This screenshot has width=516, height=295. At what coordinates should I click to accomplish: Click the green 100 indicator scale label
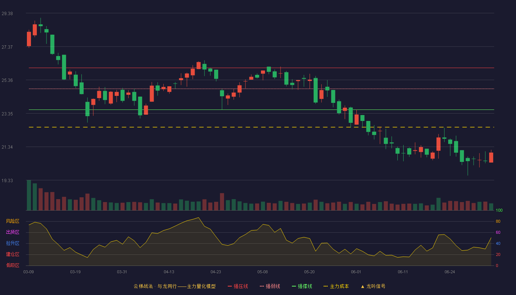point(499,210)
